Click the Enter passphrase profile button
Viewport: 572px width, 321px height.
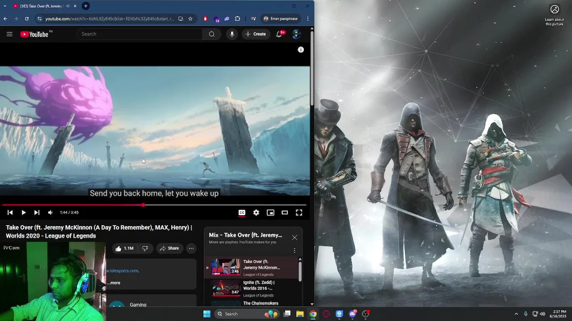(x=281, y=19)
